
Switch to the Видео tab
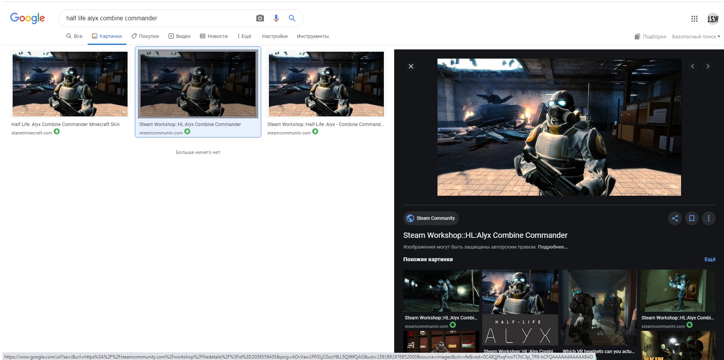pyautogui.click(x=180, y=36)
